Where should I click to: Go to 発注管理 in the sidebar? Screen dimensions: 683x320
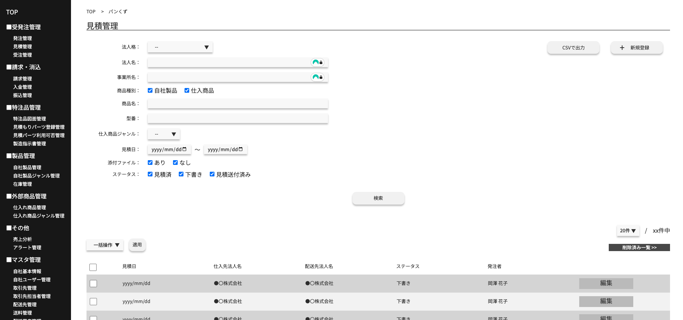click(x=22, y=38)
